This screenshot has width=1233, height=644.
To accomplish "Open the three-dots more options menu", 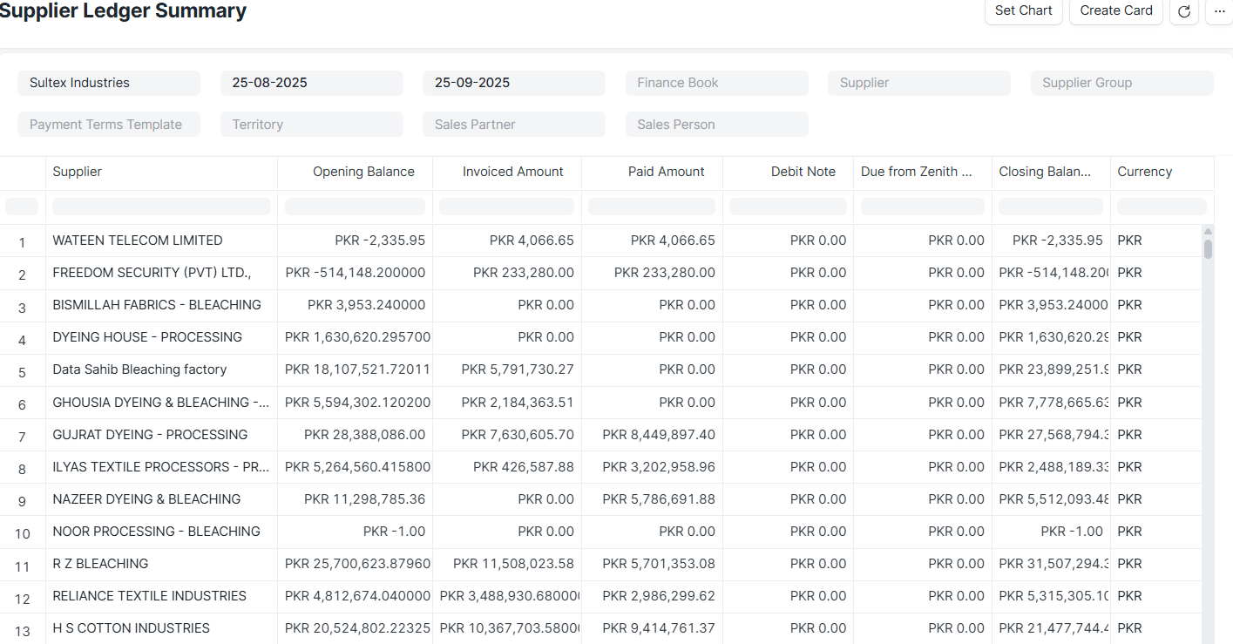I will (1218, 11).
